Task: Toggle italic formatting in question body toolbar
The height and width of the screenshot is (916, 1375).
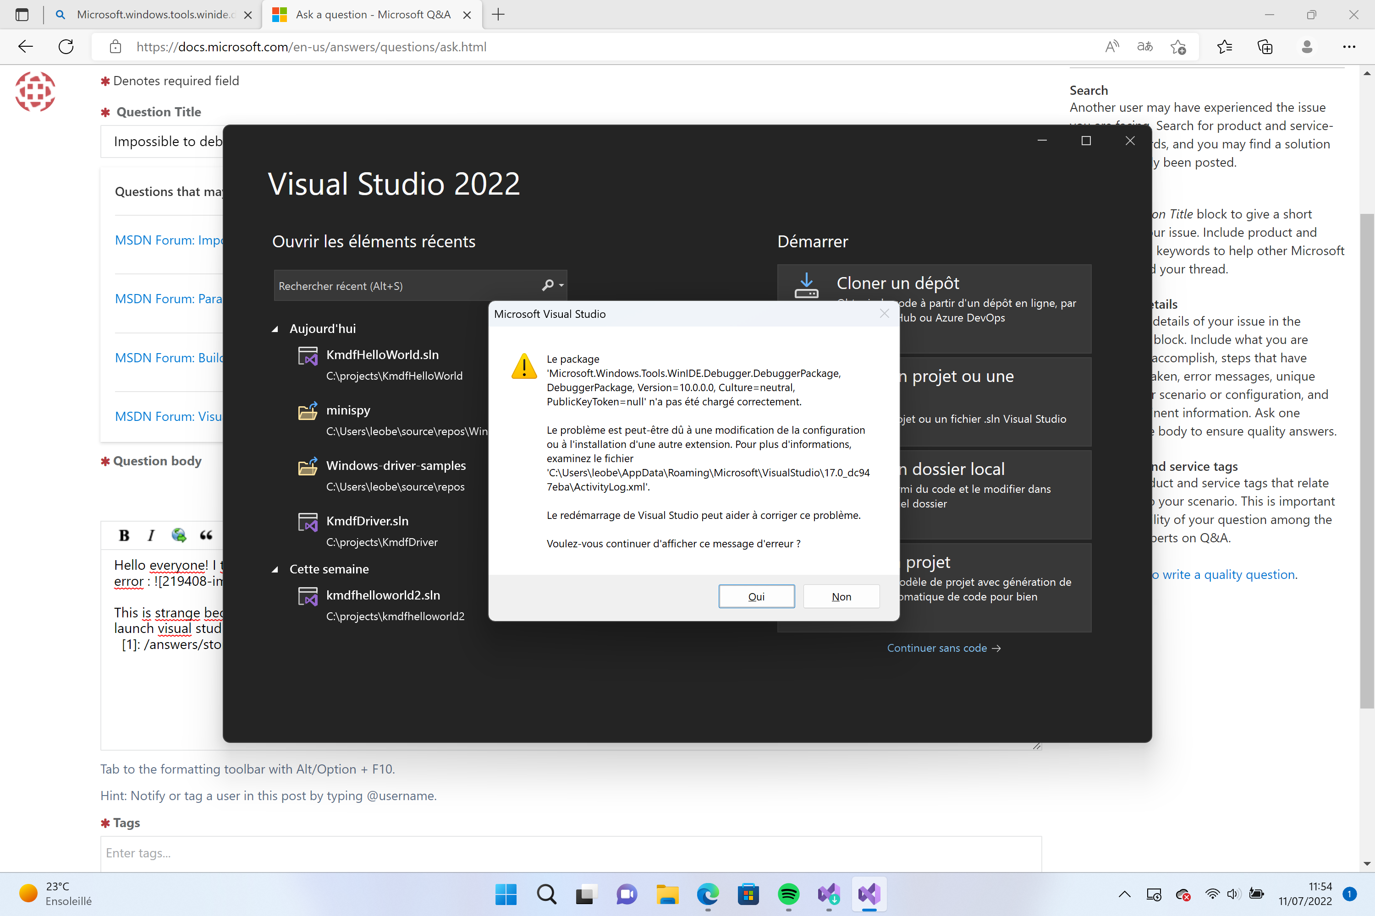Action: 151,535
